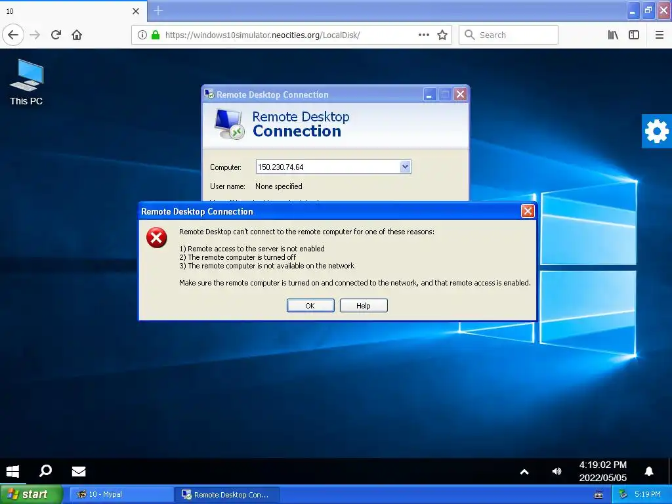
Task: Open the browser hamburger menu
Action: [x=659, y=35]
